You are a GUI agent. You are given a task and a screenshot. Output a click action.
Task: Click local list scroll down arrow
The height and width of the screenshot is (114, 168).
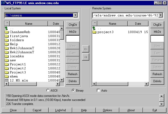click(x=62, y=80)
